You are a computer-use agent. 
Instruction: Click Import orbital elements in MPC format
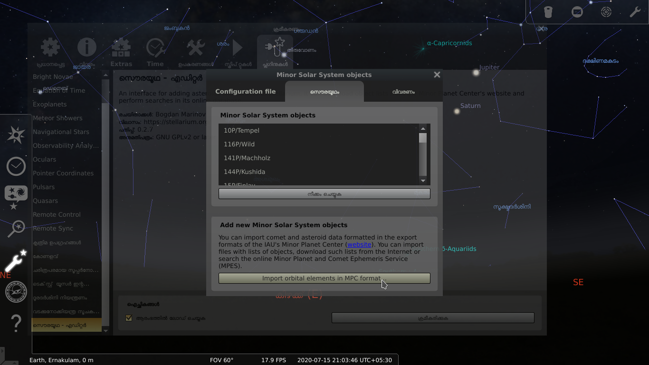click(324, 279)
